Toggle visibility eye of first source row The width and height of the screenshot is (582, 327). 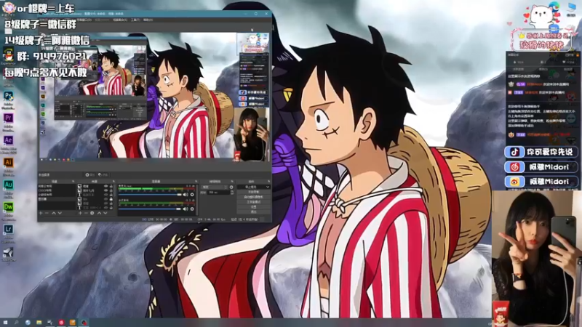pos(105,186)
